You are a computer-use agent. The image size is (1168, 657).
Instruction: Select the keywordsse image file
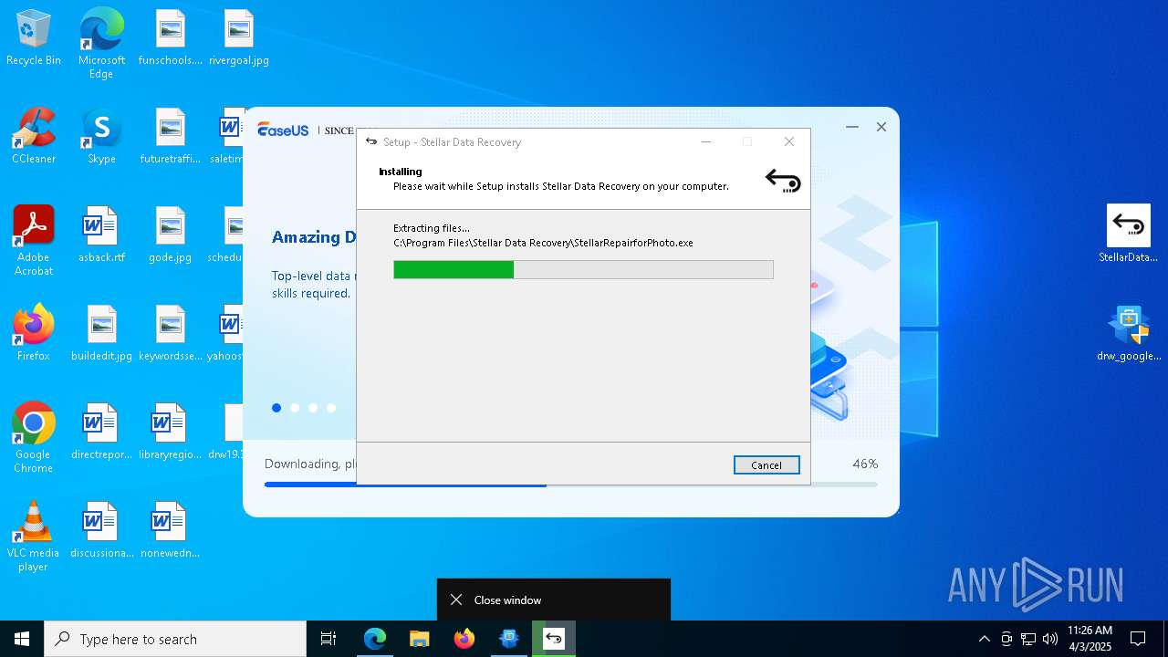(170, 334)
